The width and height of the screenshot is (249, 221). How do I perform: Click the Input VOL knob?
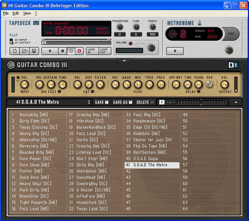tap(25, 84)
